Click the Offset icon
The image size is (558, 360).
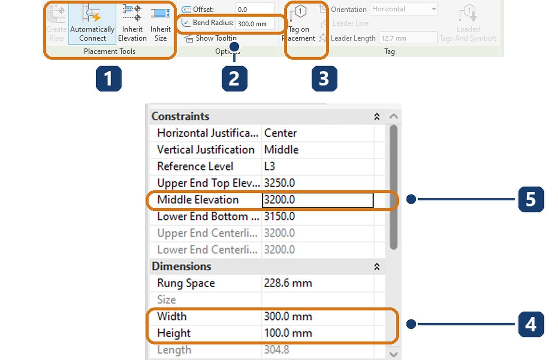[186, 9]
